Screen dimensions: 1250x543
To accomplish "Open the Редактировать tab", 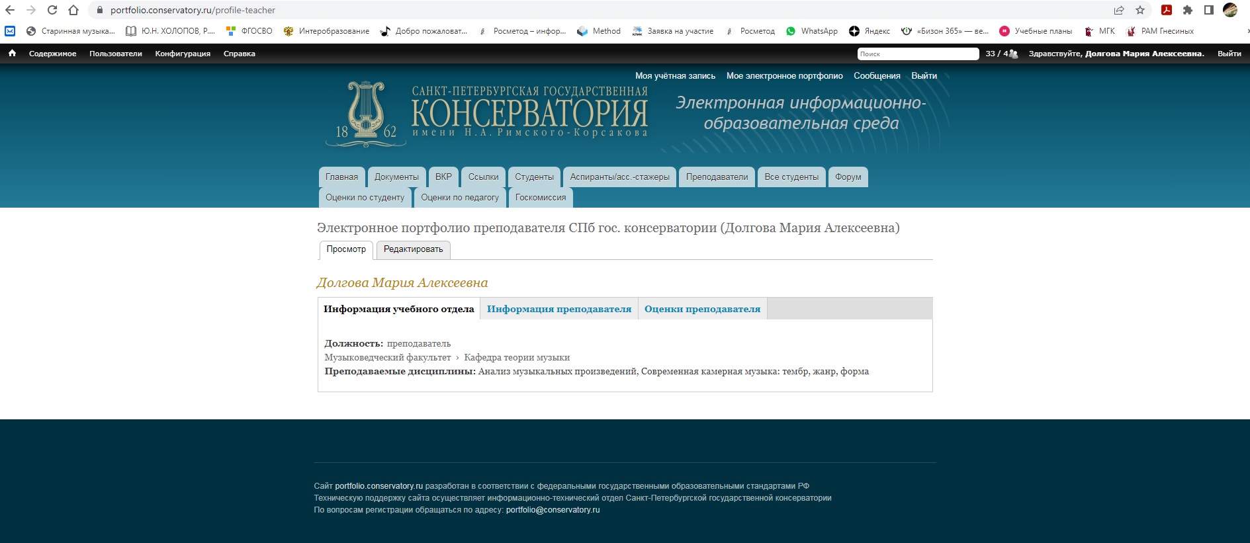I will point(413,249).
